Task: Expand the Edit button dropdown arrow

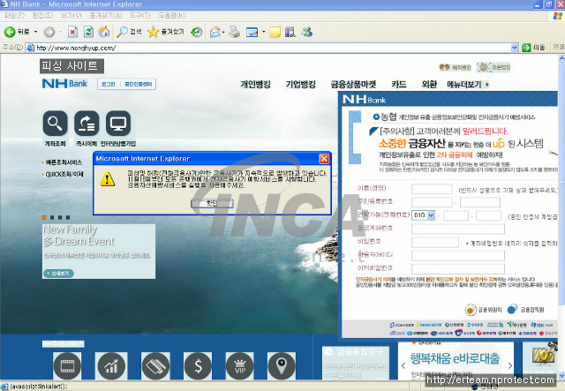Action: 263,32
